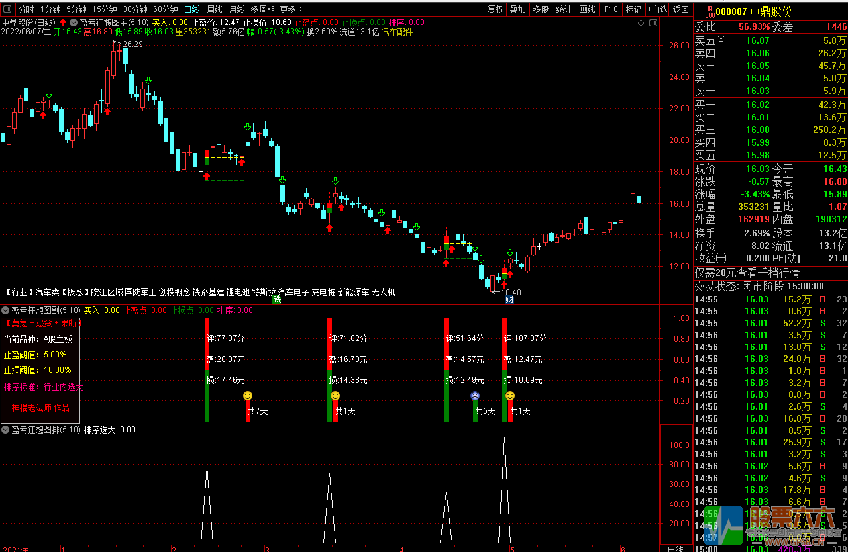
Task: Click the 无人机 concept tag
Action: pyautogui.click(x=384, y=292)
